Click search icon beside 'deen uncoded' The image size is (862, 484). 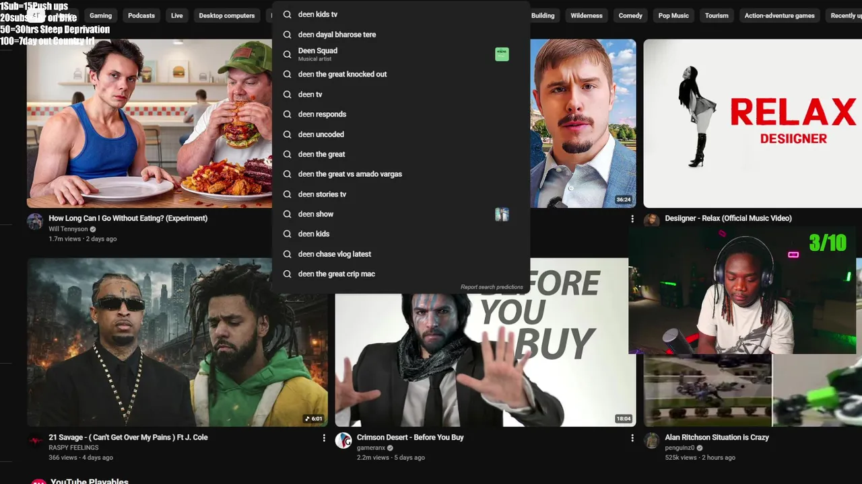pyautogui.click(x=287, y=134)
